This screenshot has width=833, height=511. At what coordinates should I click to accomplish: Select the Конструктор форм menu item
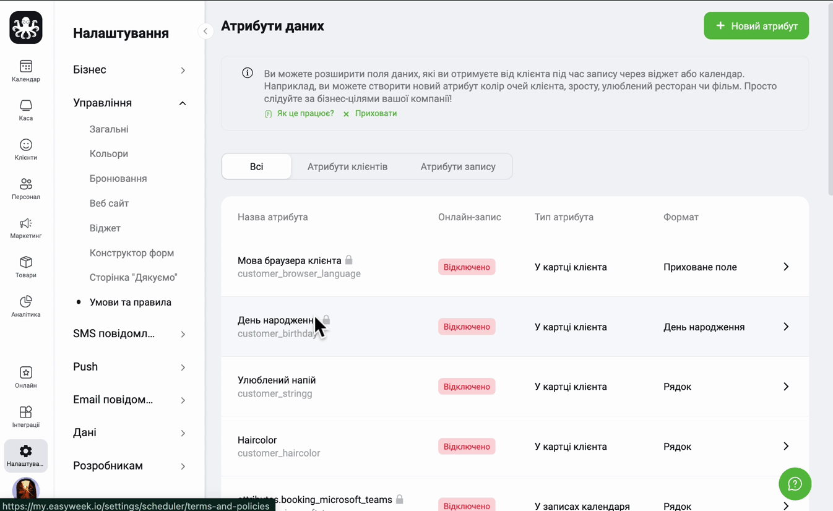(x=132, y=252)
